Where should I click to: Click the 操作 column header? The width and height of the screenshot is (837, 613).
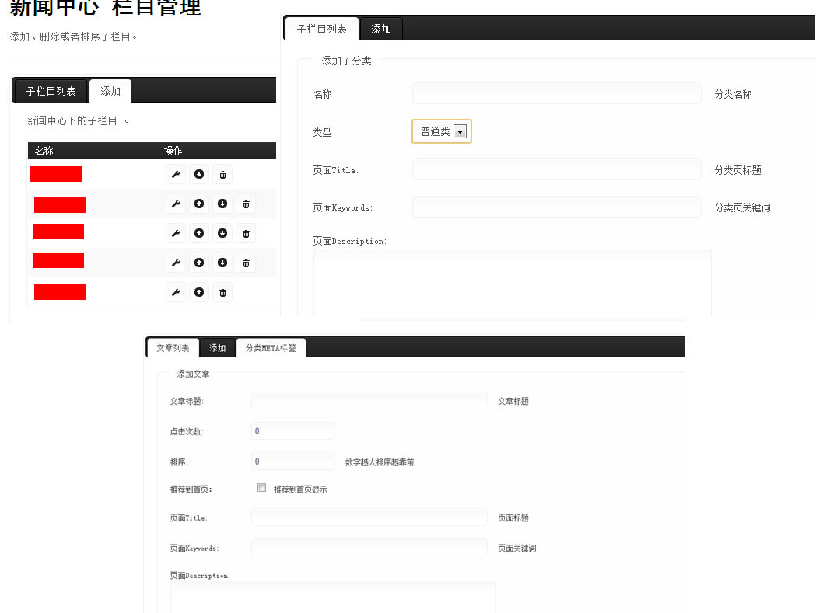(173, 151)
